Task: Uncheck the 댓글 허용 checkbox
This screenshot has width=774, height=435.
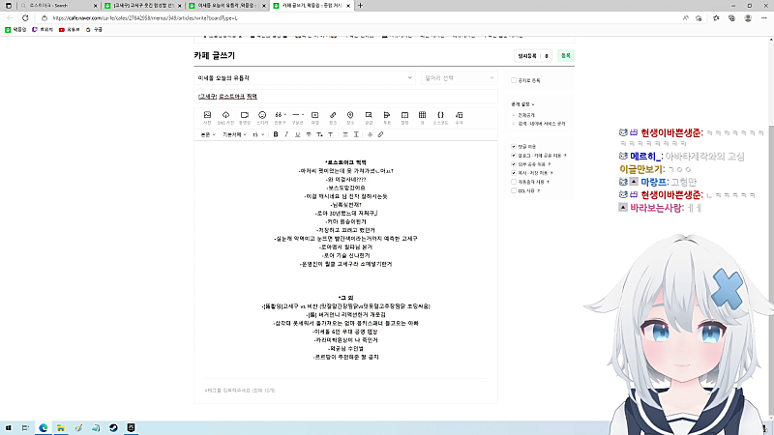Action: 514,147
